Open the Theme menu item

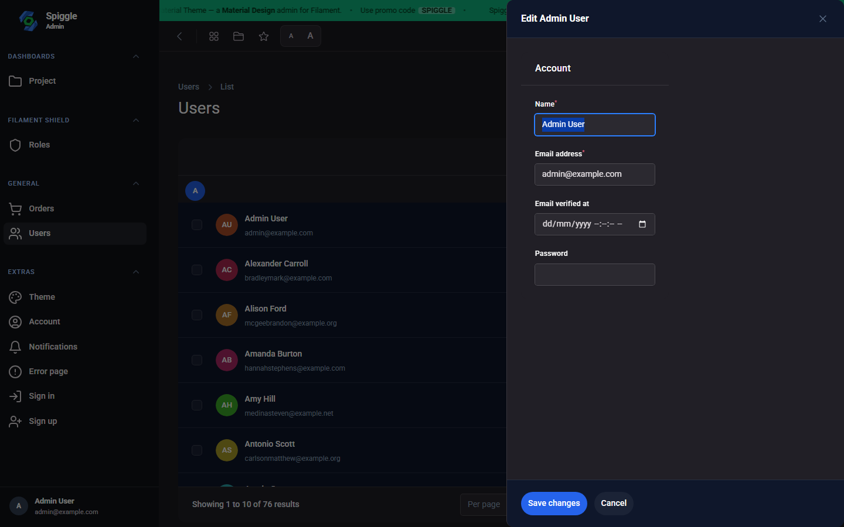pyautogui.click(x=75, y=297)
